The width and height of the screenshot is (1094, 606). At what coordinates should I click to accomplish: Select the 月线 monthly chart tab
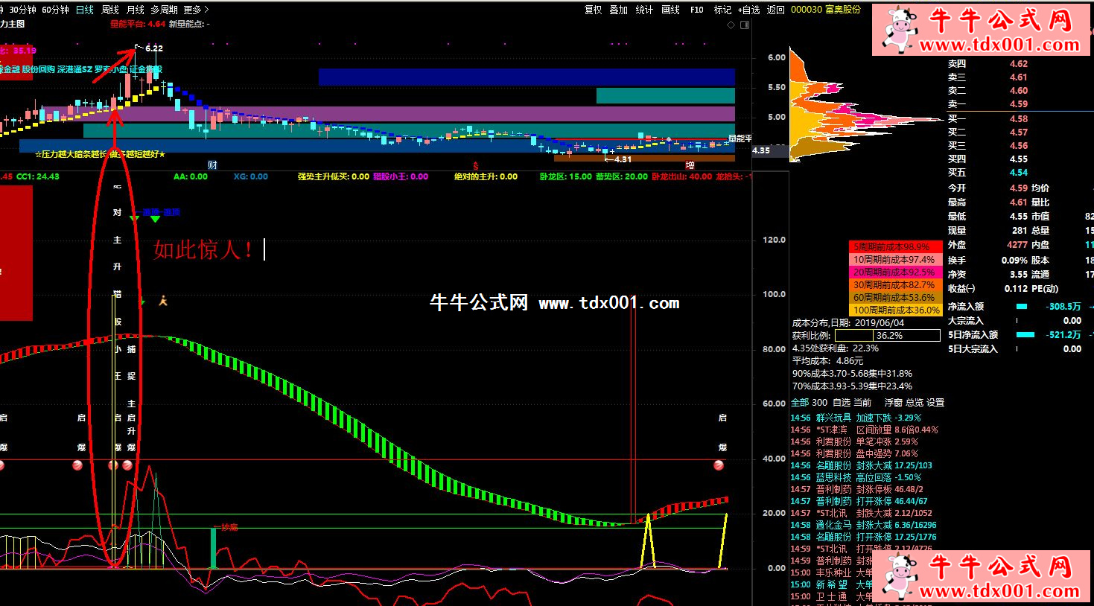(136, 10)
